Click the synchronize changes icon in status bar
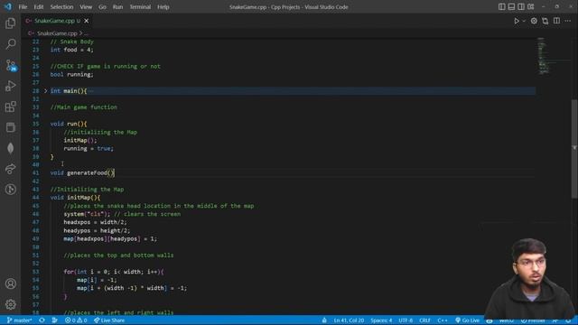 point(42,320)
